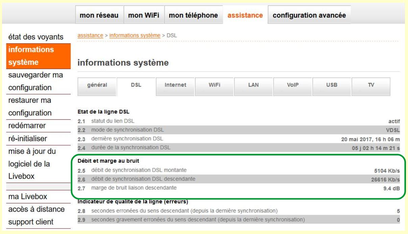The width and height of the screenshot is (408, 234).
Task: Open accès à distance settings
Action: click(37, 210)
